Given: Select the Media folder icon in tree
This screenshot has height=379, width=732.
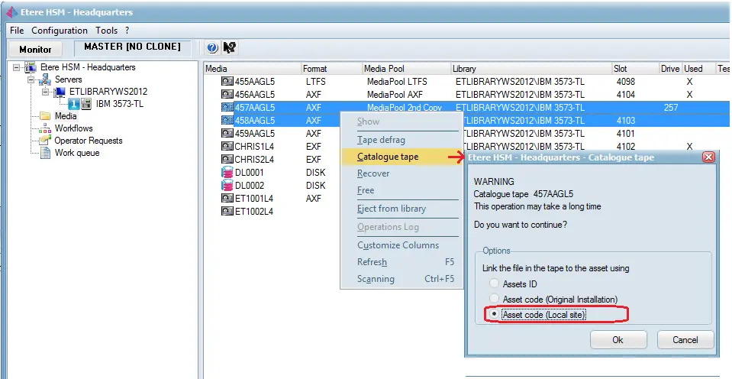Looking at the screenshot, I should 45,116.
